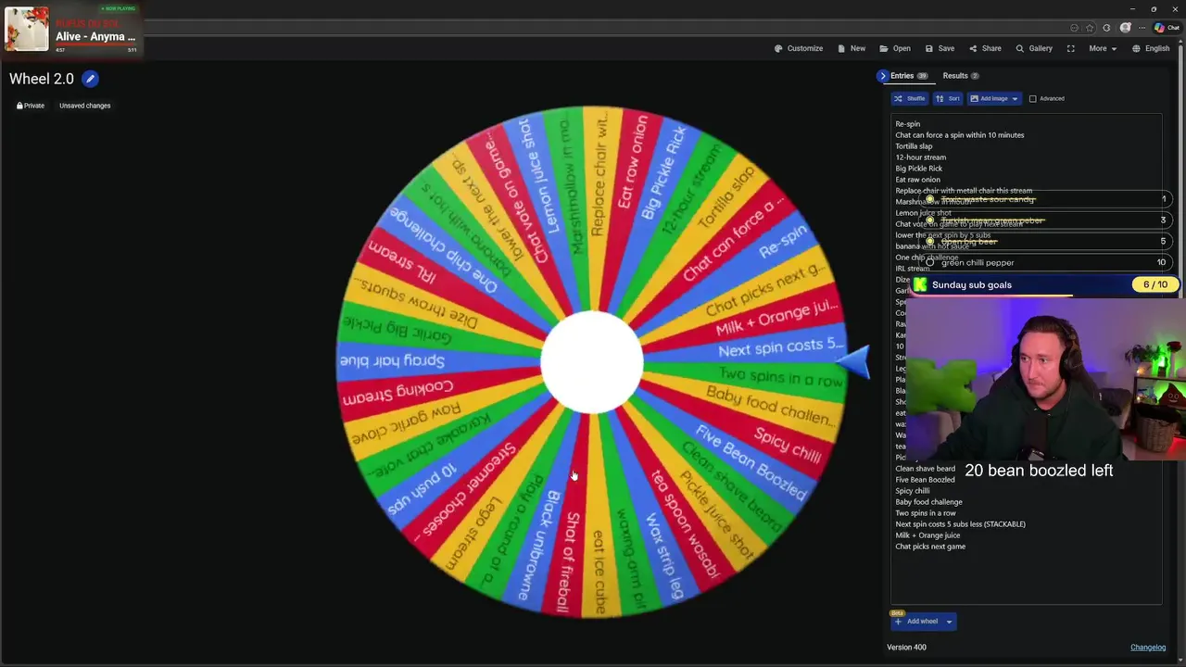Expand the More dropdown menu
The image size is (1186, 667).
pyautogui.click(x=1104, y=48)
